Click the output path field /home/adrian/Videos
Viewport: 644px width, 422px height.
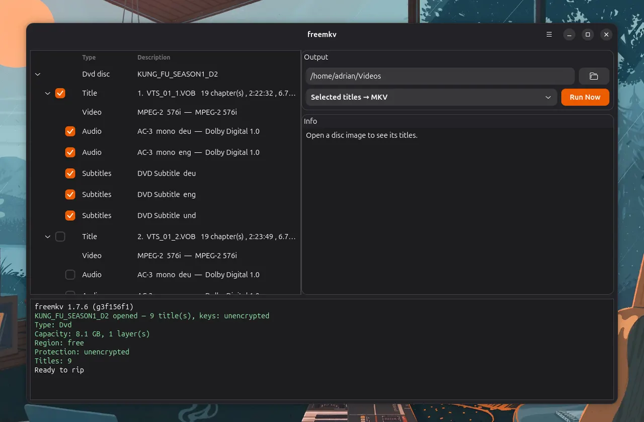click(x=440, y=76)
